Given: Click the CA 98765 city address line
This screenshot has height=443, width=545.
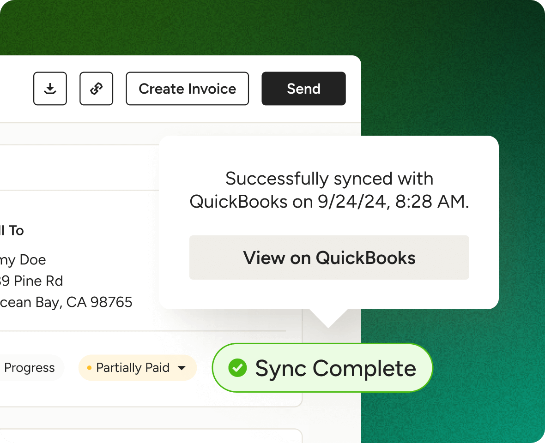Looking at the screenshot, I should click(66, 302).
